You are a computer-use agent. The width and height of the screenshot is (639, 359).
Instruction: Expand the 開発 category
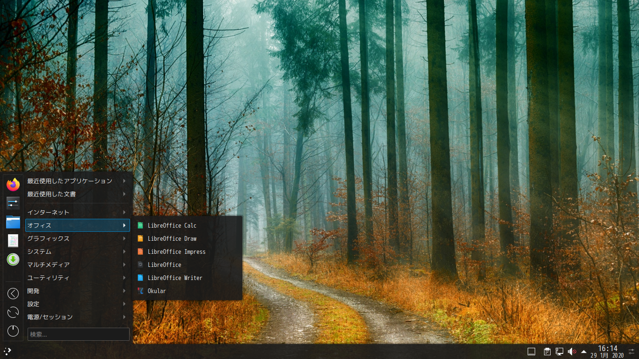tap(78, 291)
